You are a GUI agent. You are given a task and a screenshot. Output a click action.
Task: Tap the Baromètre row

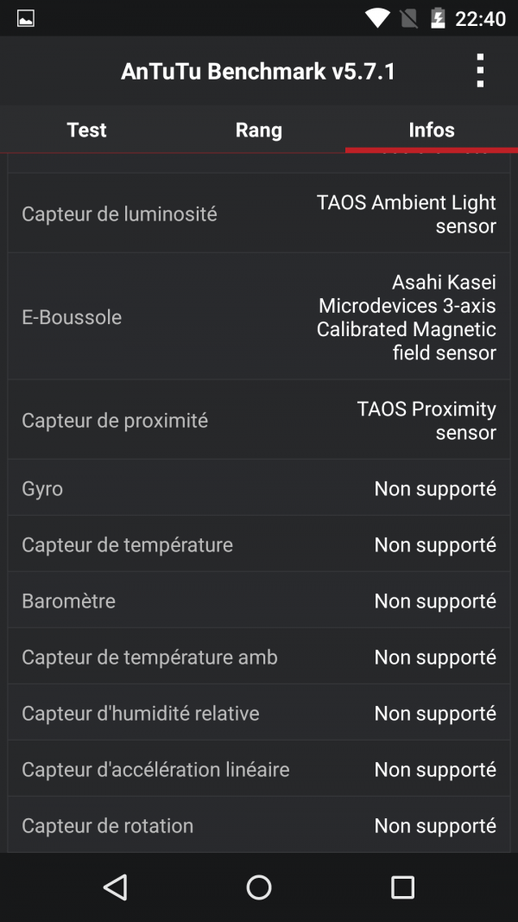[259, 601]
